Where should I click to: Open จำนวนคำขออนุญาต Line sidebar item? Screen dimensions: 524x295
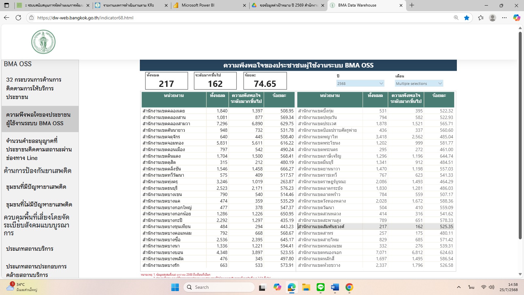40,149
